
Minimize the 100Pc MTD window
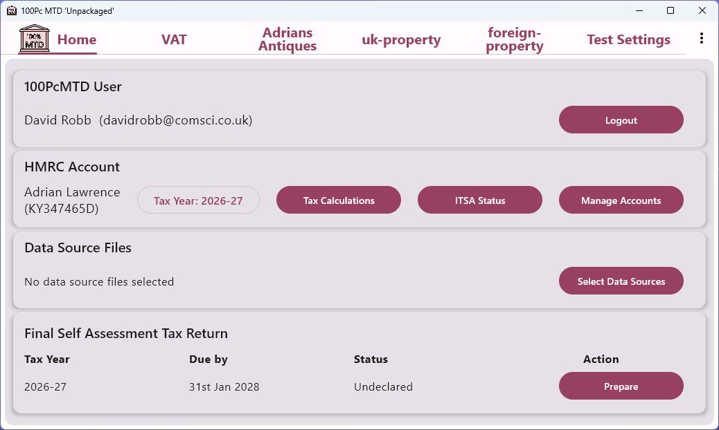tap(638, 10)
